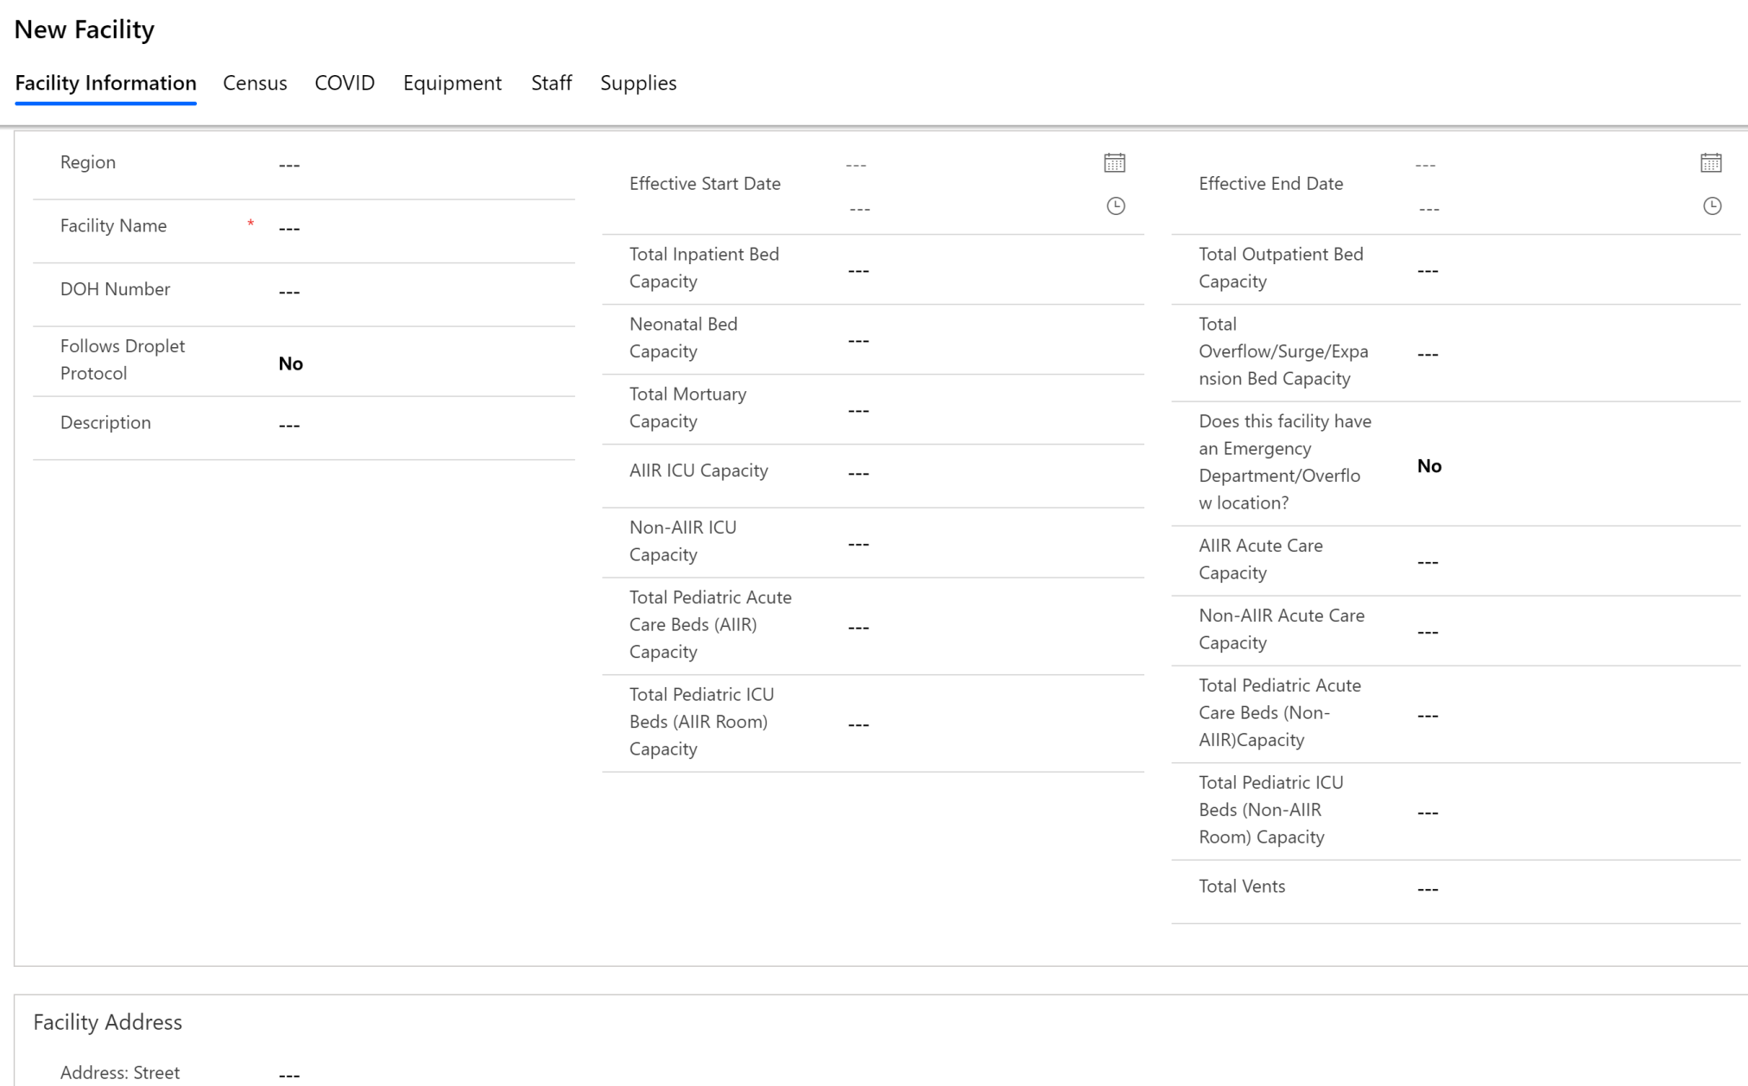1748x1086 pixels.
Task: Select the Equipment tab
Action: tap(452, 83)
